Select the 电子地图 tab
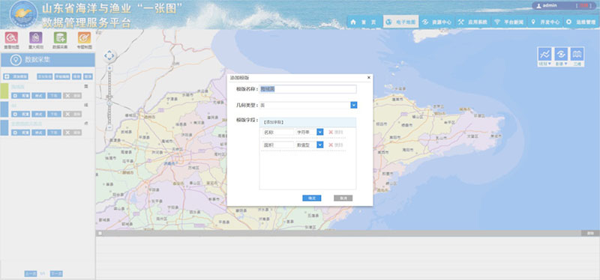This screenshot has width=600, height=280. [x=401, y=22]
